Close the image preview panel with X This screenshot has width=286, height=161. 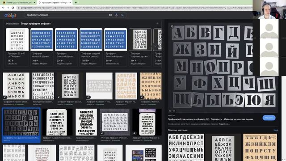(x=172, y=26)
